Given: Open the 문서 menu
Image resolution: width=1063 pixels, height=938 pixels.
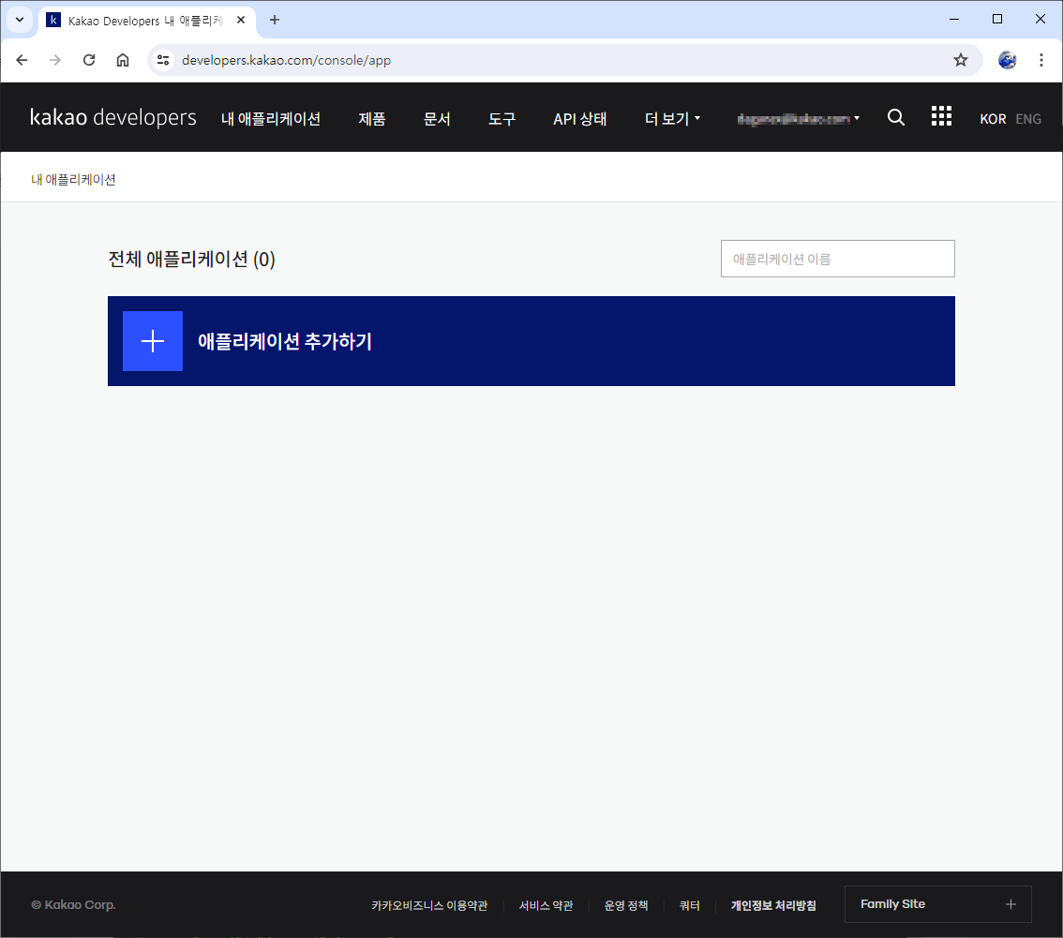Looking at the screenshot, I should coord(437,119).
